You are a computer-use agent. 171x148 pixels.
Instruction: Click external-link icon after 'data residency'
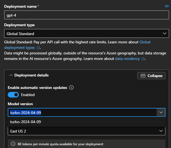143,59
